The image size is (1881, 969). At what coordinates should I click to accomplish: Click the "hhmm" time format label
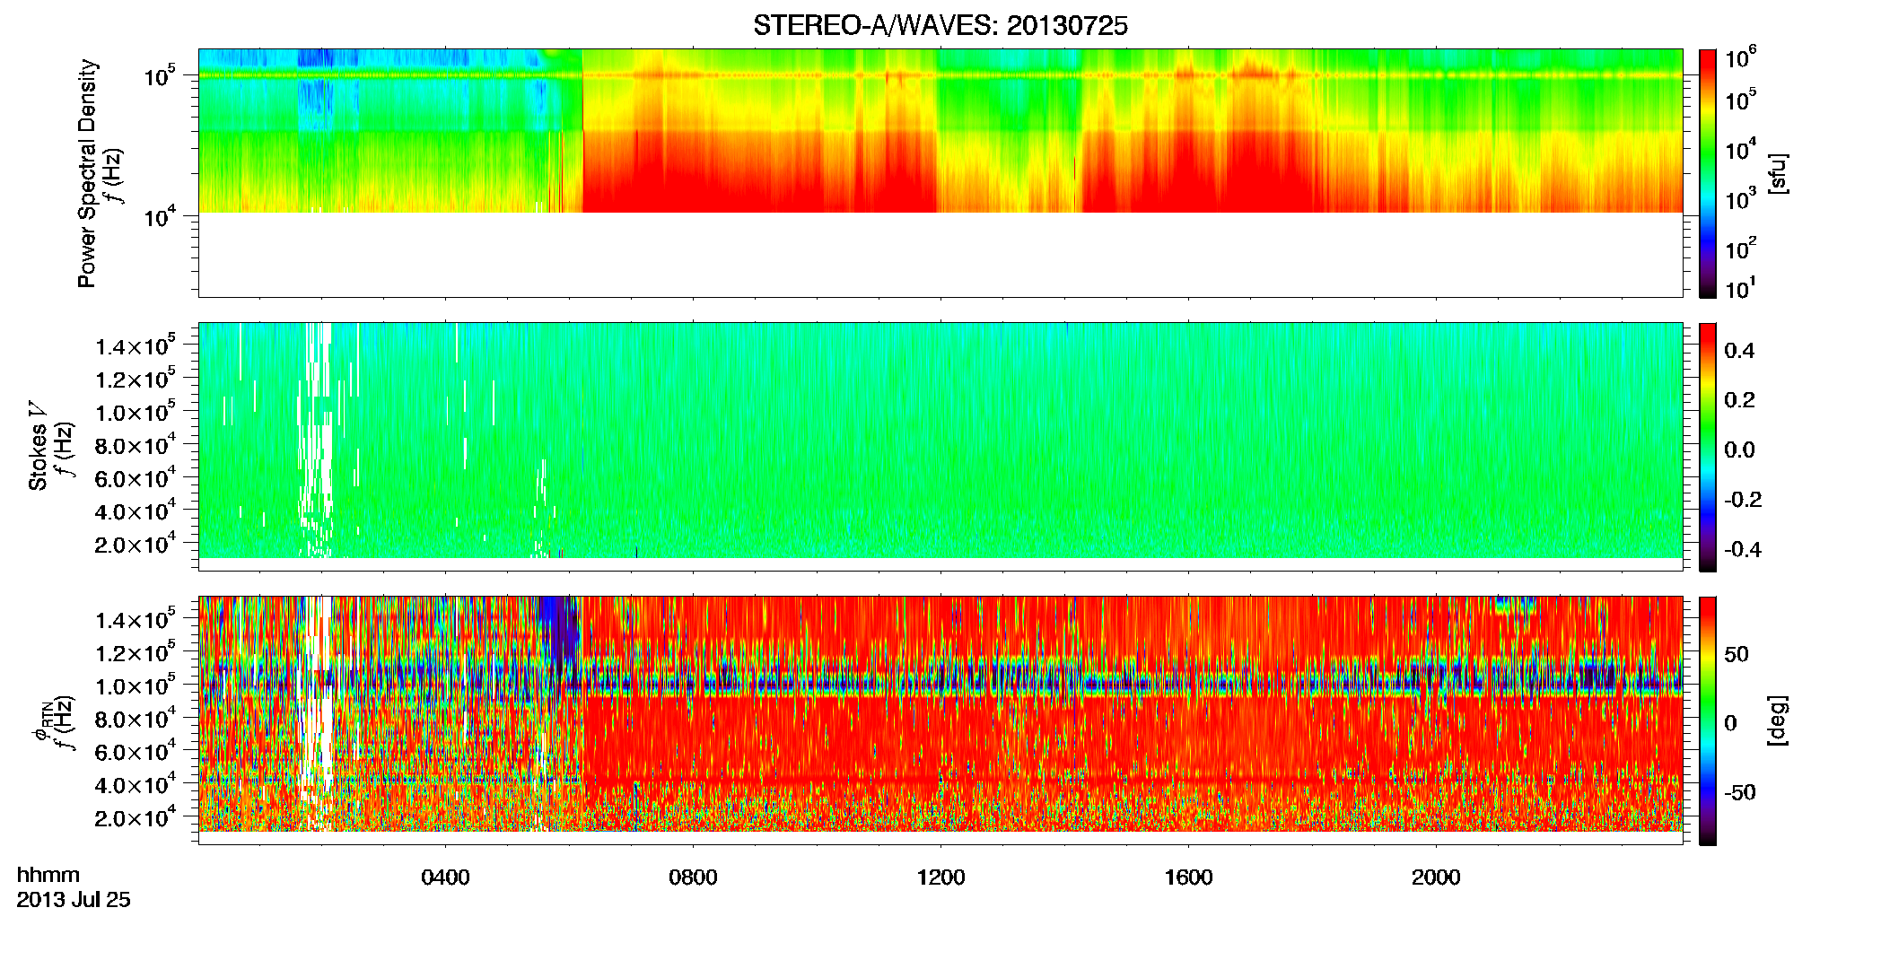pyautogui.click(x=48, y=875)
